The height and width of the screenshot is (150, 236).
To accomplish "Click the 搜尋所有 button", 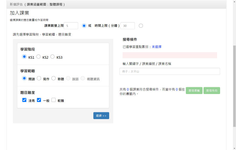I will coord(212,90).
